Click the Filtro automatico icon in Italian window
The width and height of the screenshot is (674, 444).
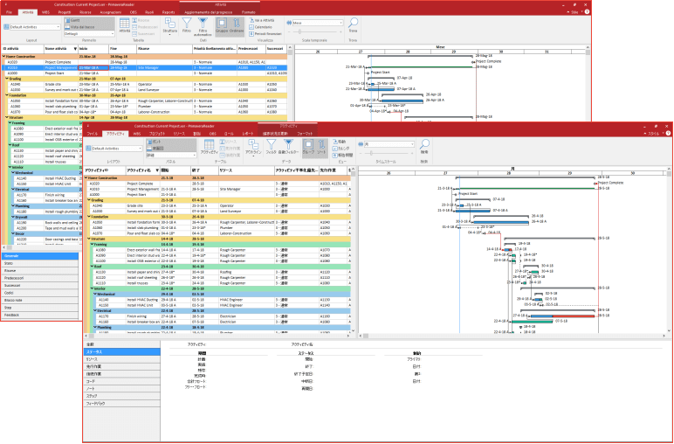[x=203, y=23]
